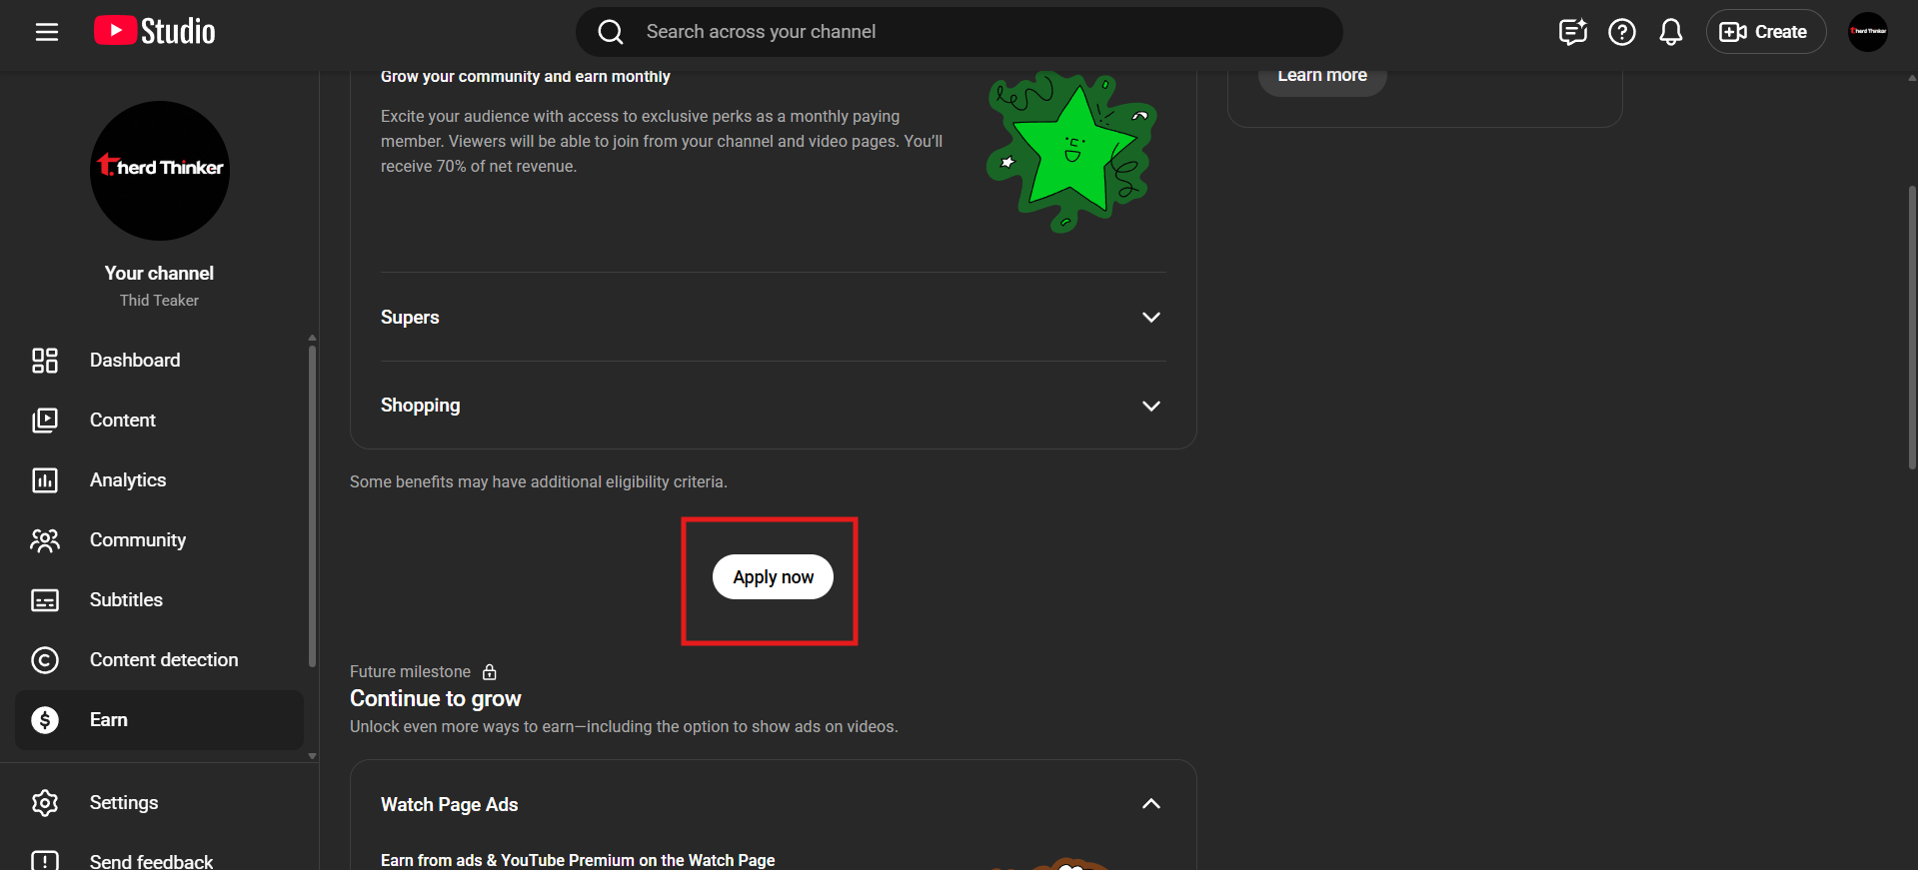Open the Subtitles menu item
Screen dimensions: 1918x870
point(126,600)
